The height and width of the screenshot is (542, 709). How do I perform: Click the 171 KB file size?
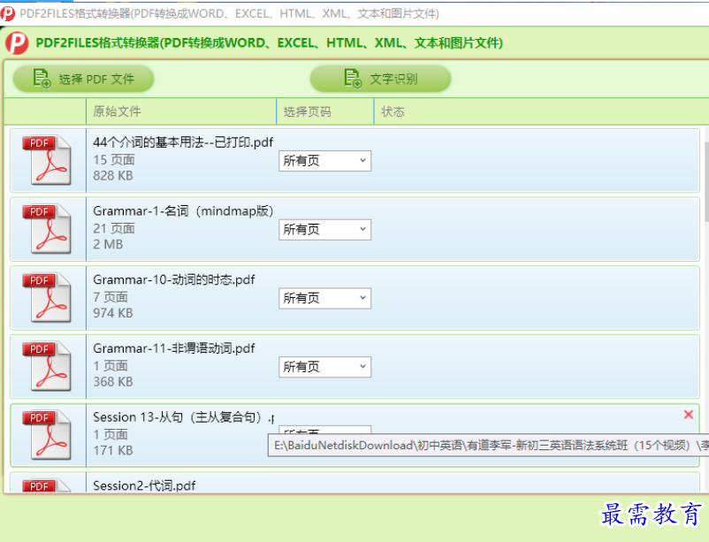[x=113, y=451]
